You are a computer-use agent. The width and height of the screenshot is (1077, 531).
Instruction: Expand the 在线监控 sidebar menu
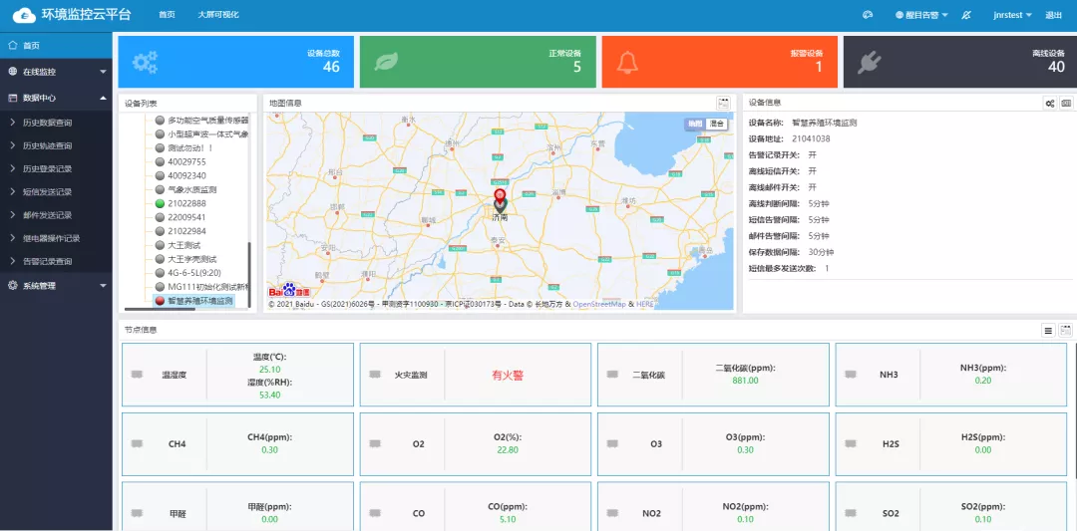(56, 72)
